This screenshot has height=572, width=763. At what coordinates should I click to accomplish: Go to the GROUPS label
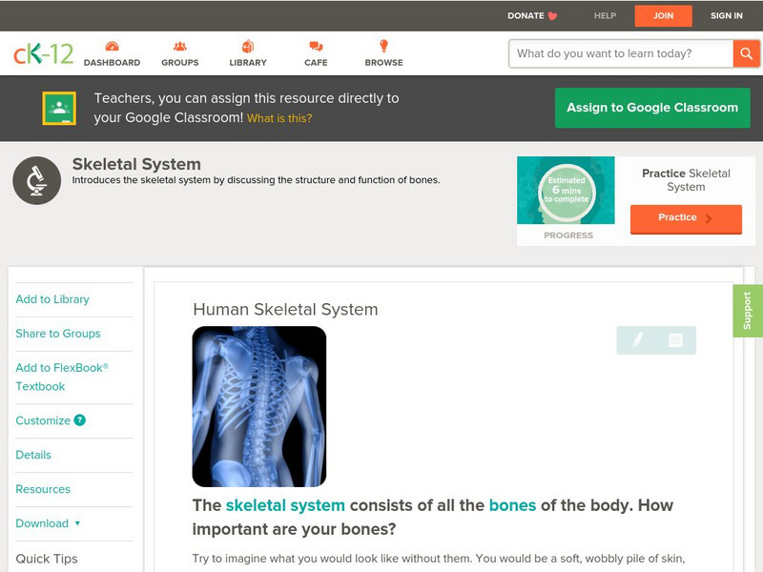coord(180,63)
